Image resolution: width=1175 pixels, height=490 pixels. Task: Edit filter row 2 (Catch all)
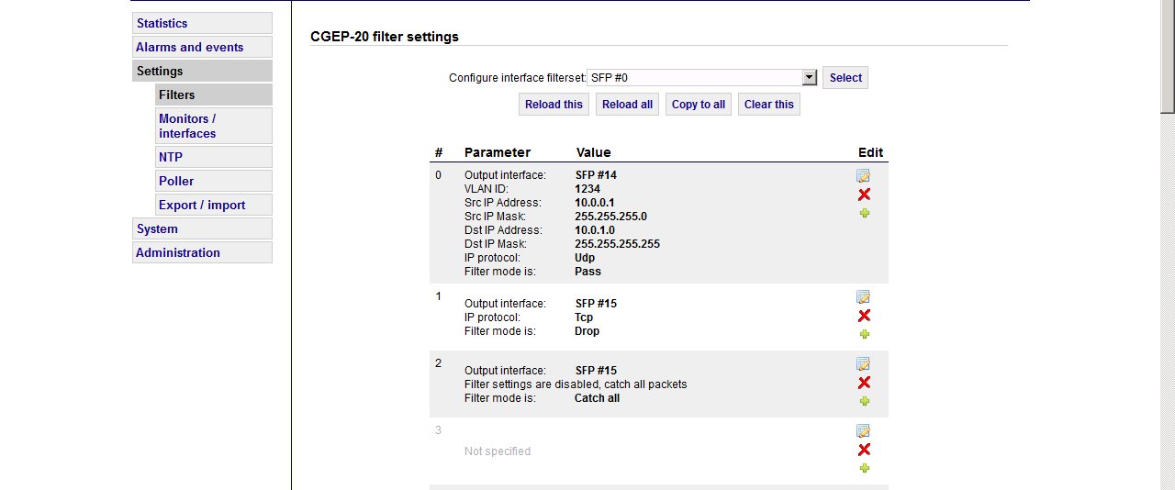coord(863,363)
